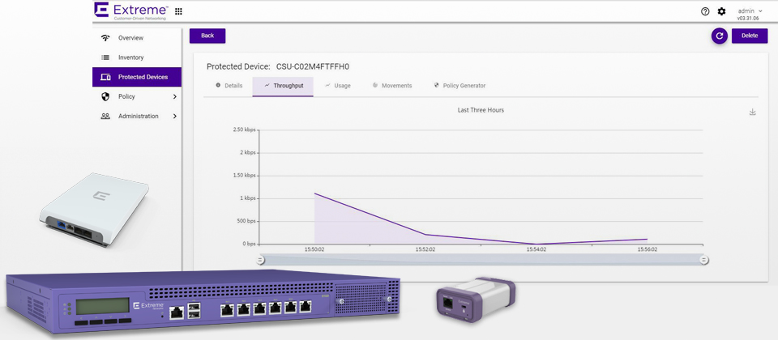Switch to the Throughput tab

point(283,86)
